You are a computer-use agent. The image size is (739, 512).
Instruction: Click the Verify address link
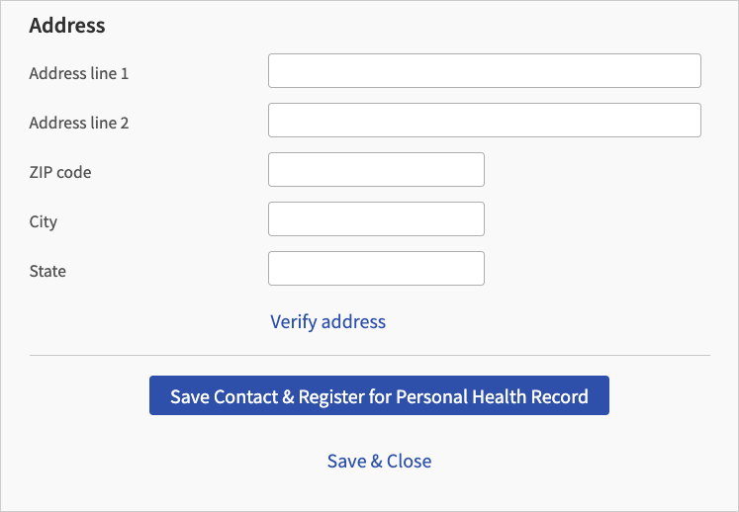(x=327, y=321)
